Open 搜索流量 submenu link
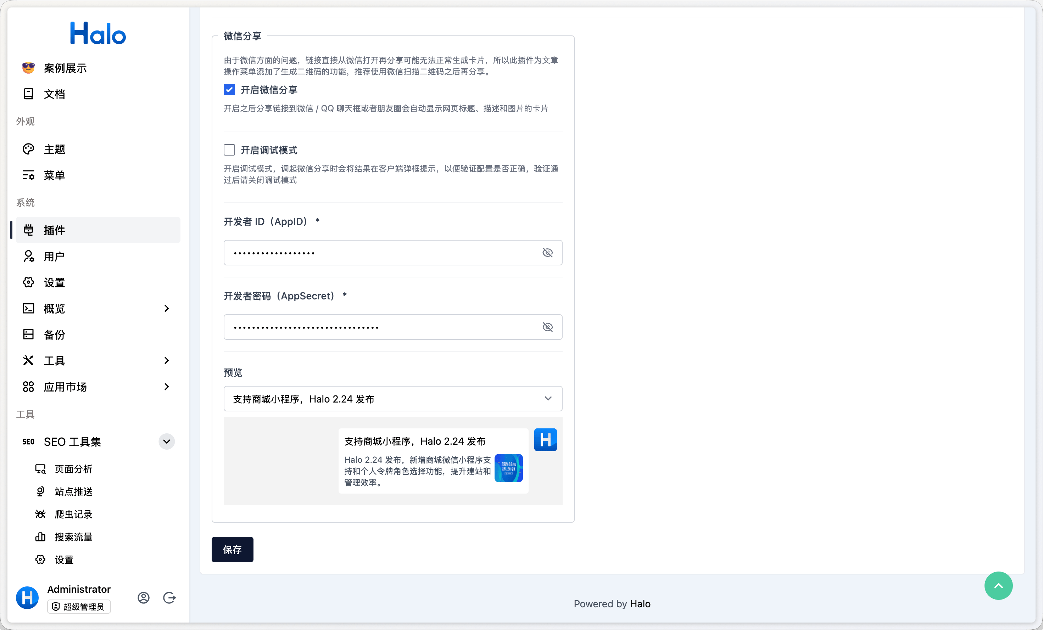This screenshot has width=1043, height=630. pos(98,536)
